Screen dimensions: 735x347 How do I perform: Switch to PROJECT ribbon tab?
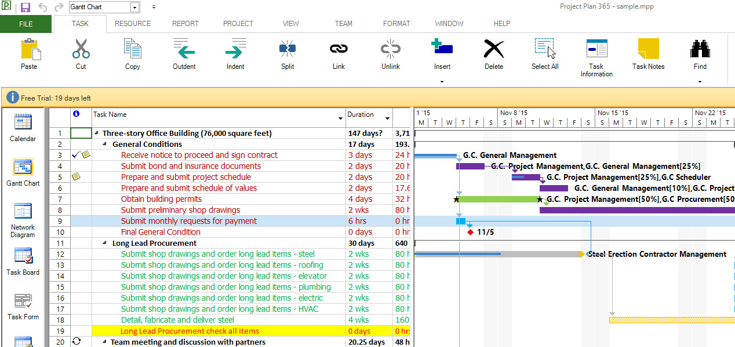pyautogui.click(x=238, y=24)
